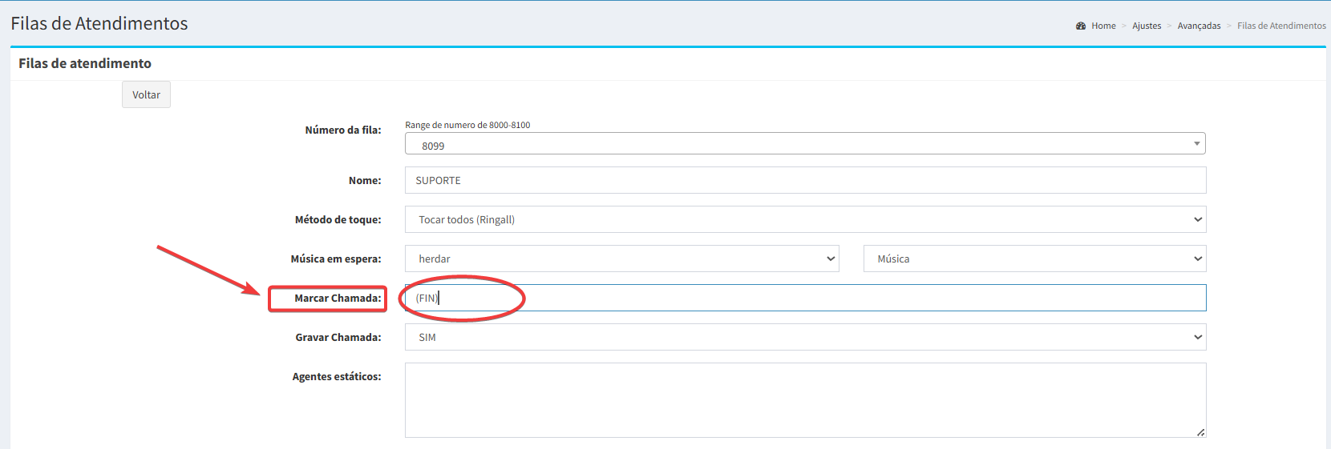1331x449 pixels.
Task: Go to Home via breadcrumb link
Action: [1103, 26]
